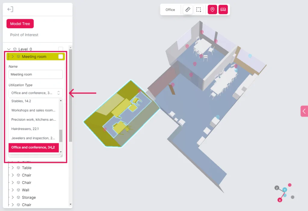Choose Workshops and sales room option
This screenshot has width=308, height=211.
click(34, 110)
